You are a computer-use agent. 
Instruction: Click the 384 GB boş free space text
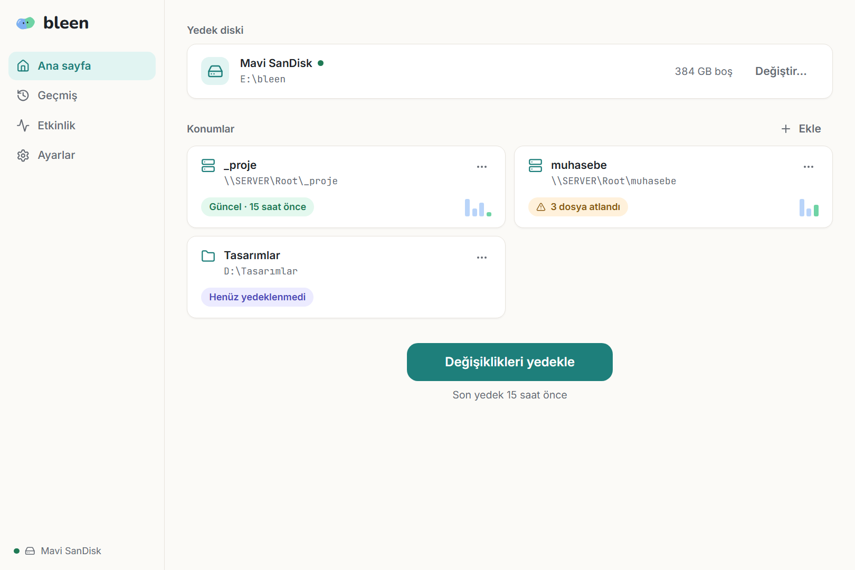[704, 71]
